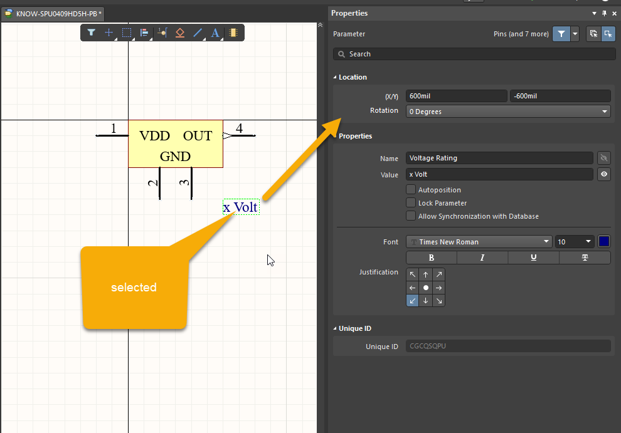Set justification to middle-right
This screenshot has width=621, height=433.
point(438,288)
